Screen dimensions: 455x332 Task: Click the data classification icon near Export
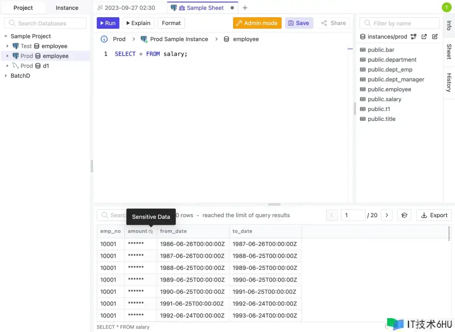click(404, 215)
